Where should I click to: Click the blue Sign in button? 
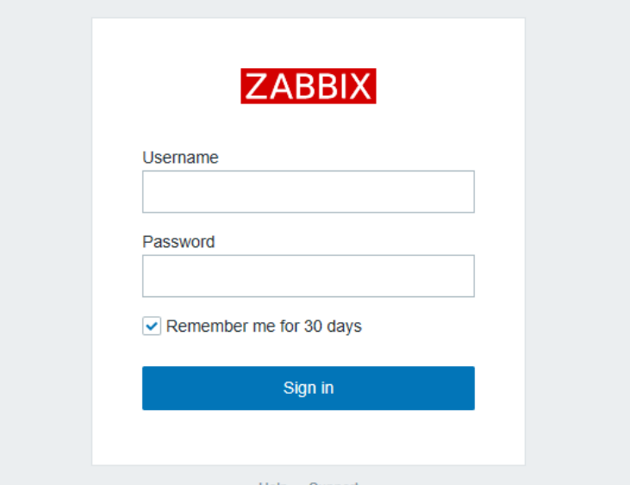pyautogui.click(x=309, y=388)
